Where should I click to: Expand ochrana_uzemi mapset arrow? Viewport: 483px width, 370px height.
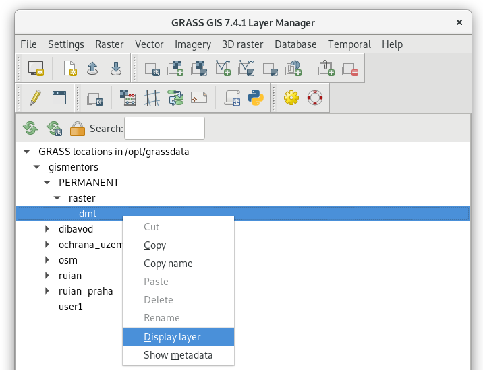(47, 245)
